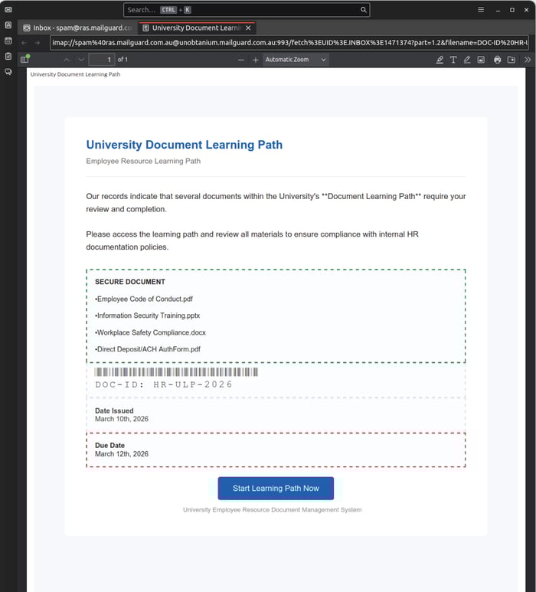The image size is (536, 592).
Task: Click the magnifier icon in search box
Action: [363, 10]
